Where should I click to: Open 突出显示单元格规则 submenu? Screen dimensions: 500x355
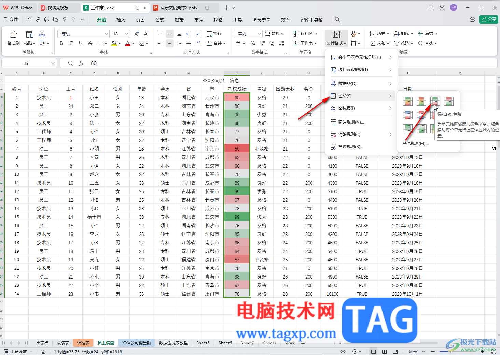(361, 57)
